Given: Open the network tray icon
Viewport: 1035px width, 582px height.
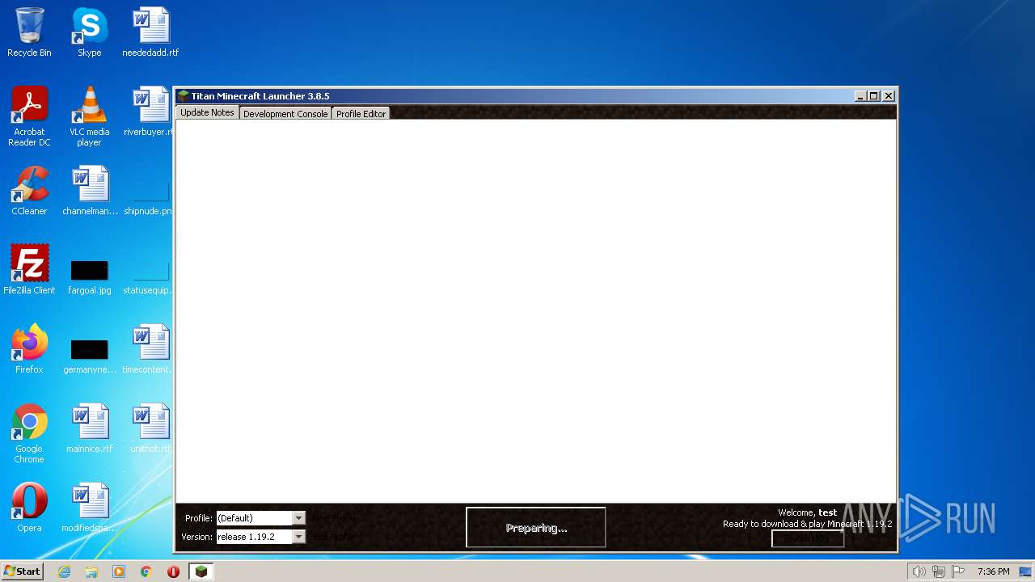Looking at the screenshot, I should [x=938, y=571].
